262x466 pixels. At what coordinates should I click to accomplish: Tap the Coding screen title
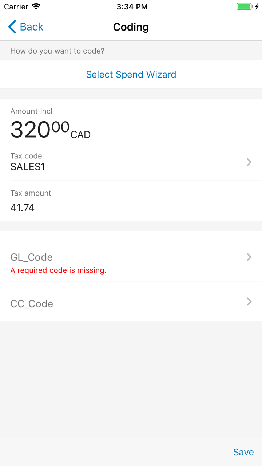[131, 27]
